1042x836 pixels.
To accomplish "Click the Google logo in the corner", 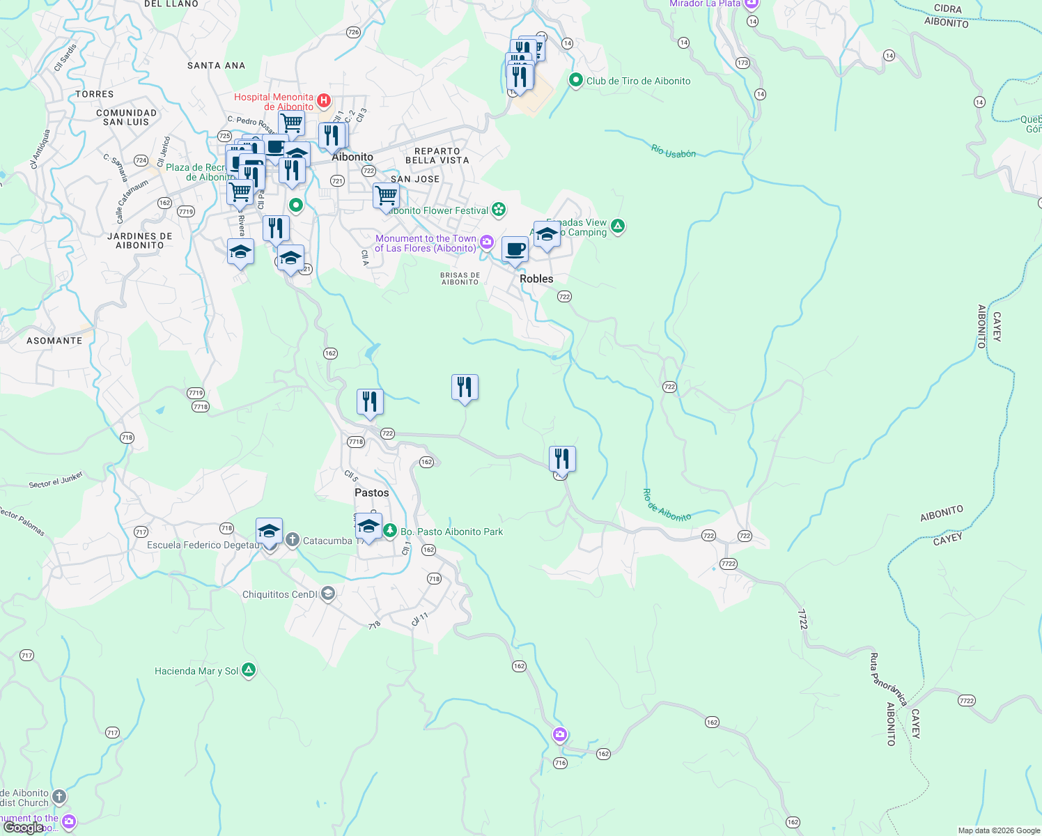I will click(24, 826).
